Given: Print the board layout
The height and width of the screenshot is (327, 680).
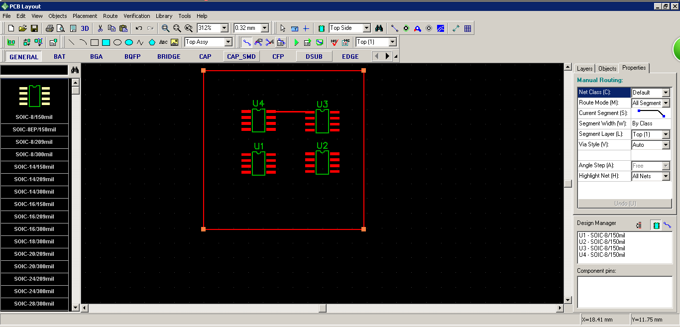Looking at the screenshot, I should tap(49, 28).
